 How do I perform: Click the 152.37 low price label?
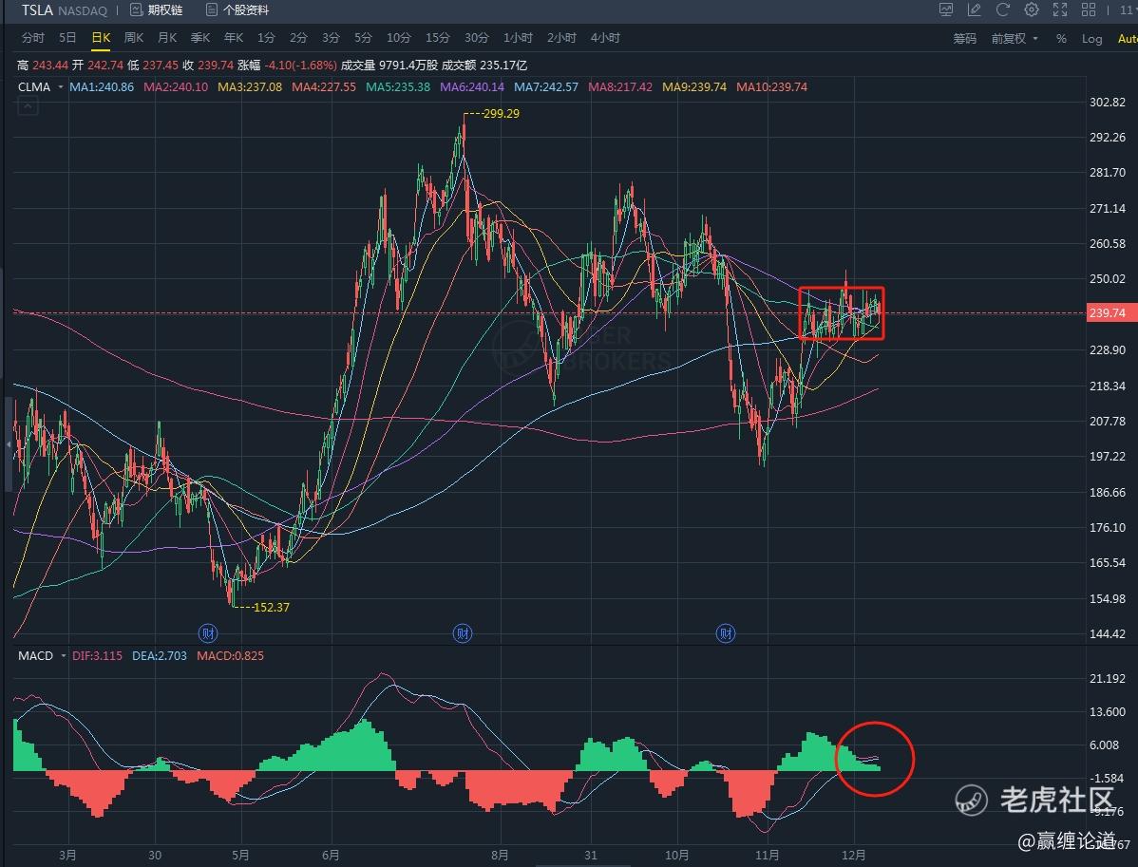click(271, 607)
